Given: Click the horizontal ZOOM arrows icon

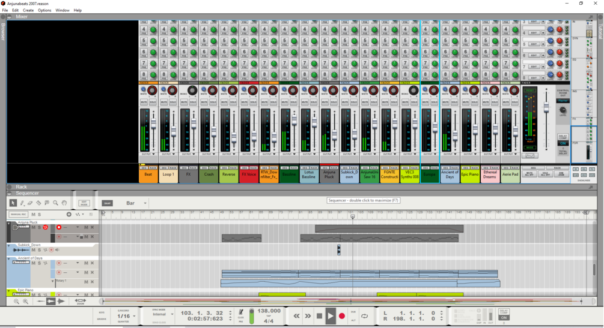Looking at the screenshot, I should click(80, 300).
